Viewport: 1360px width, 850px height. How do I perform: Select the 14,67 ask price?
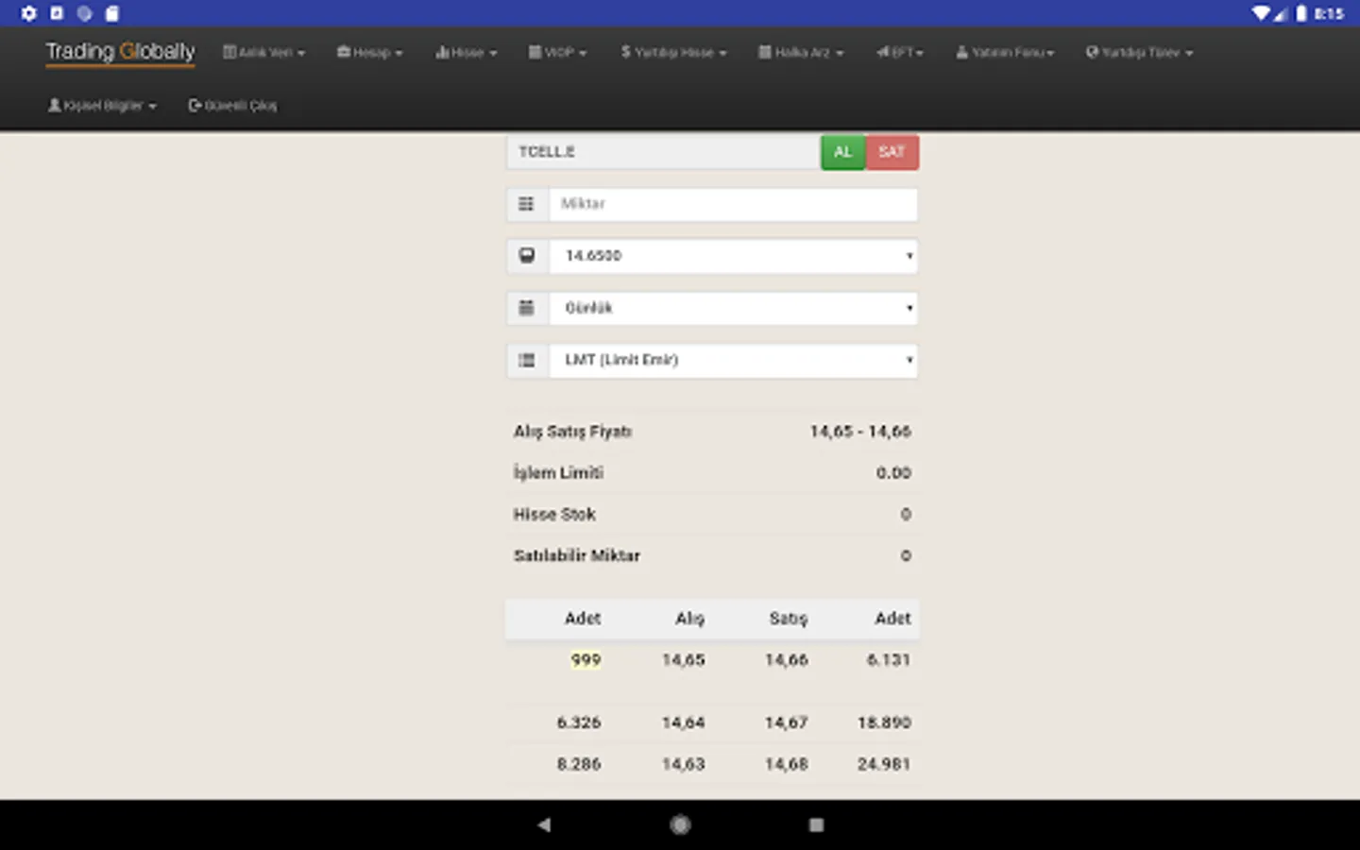point(787,722)
